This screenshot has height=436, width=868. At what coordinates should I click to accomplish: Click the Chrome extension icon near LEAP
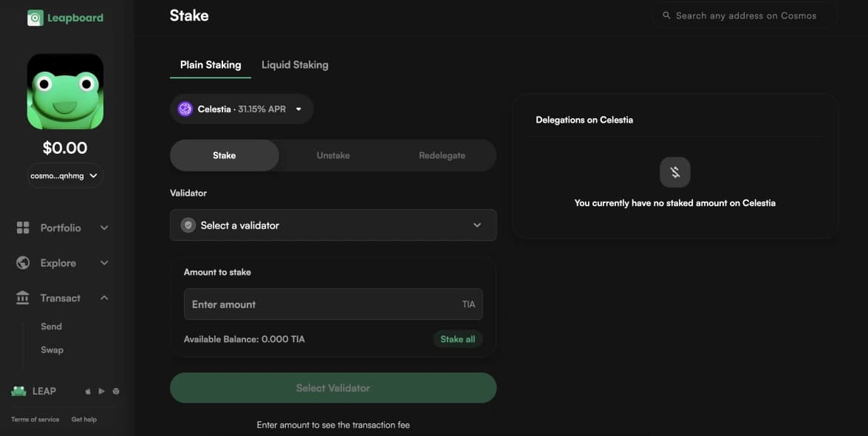115,391
